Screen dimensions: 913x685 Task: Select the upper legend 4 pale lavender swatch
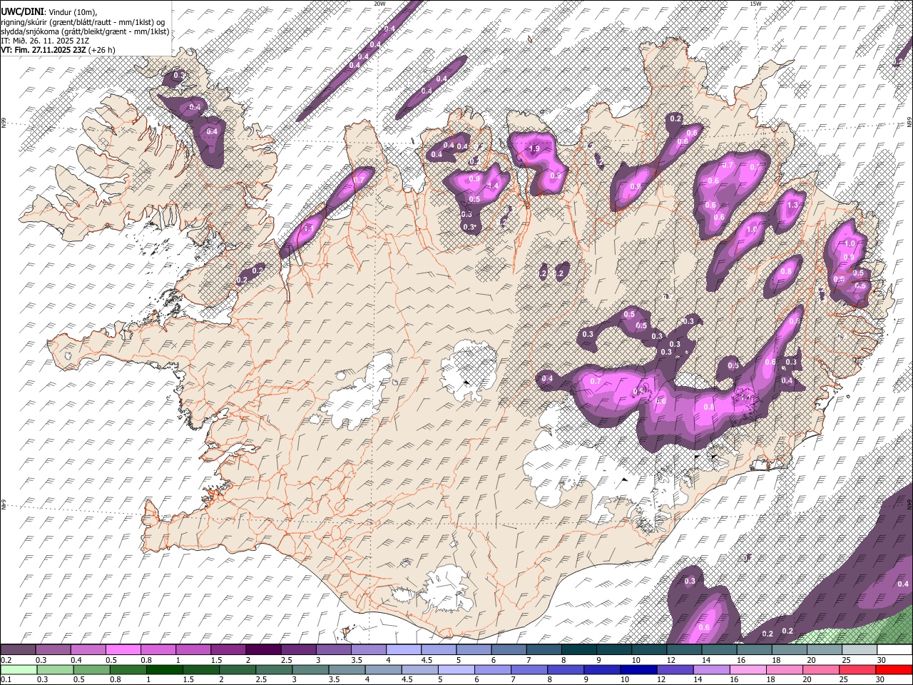[404, 649]
